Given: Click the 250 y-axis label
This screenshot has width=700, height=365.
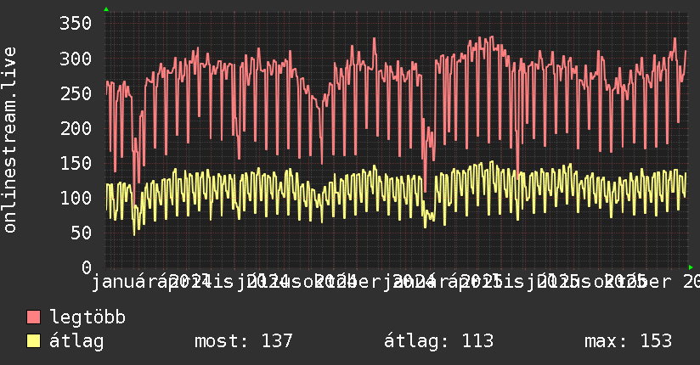Looking at the screenshot, I should [76, 93].
